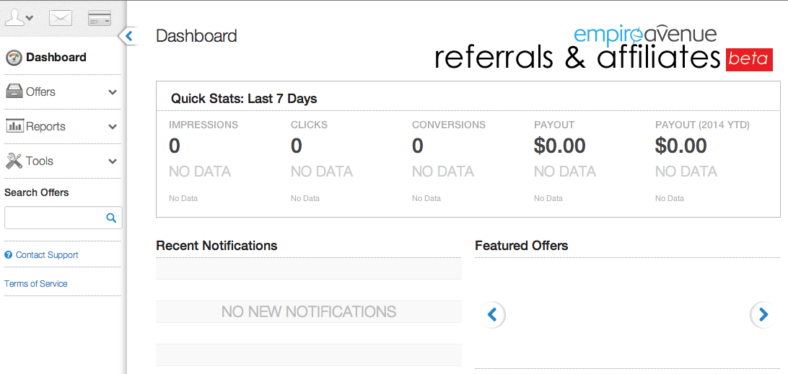This screenshot has width=788, height=374.
Task: Focus the Search Offers input field
Action: click(55, 218)
